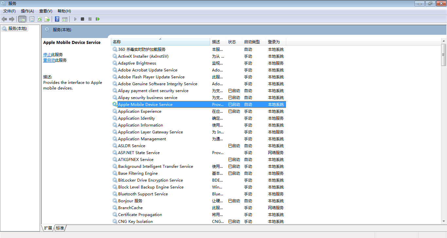
Task: Switch to the 标准 tab
Action: 60,228
